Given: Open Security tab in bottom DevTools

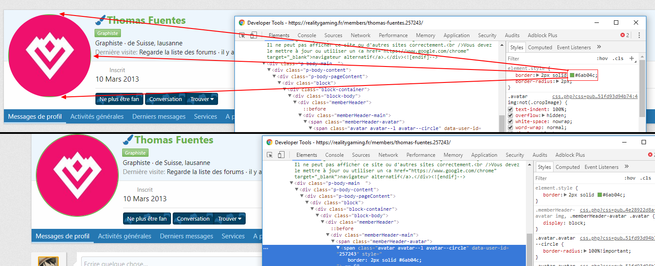Looking at the screenshot, I should tap(515, 155).
